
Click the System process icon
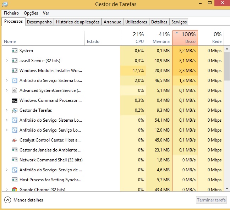point(15,51)
